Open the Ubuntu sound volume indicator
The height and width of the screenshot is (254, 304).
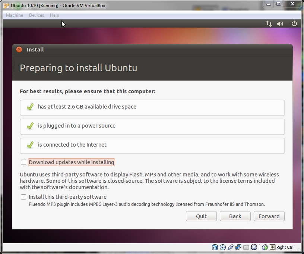(280, 23)
